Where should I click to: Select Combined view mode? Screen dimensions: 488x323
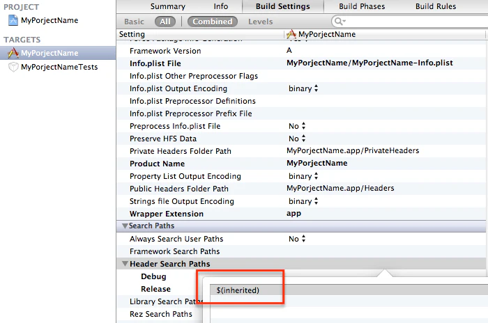click(x=213, y=22)
